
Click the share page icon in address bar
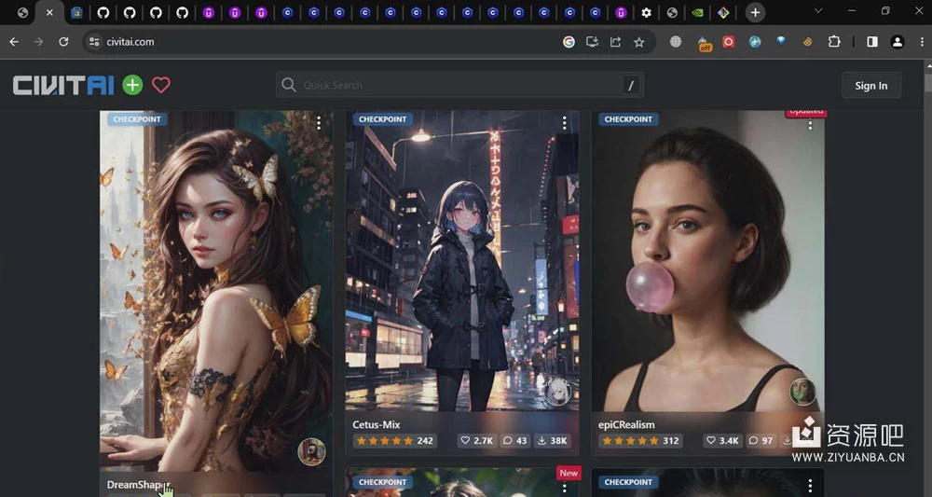point(616,42)
